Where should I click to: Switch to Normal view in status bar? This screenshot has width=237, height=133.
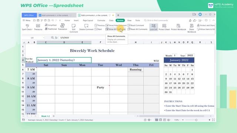pos(157,120)
